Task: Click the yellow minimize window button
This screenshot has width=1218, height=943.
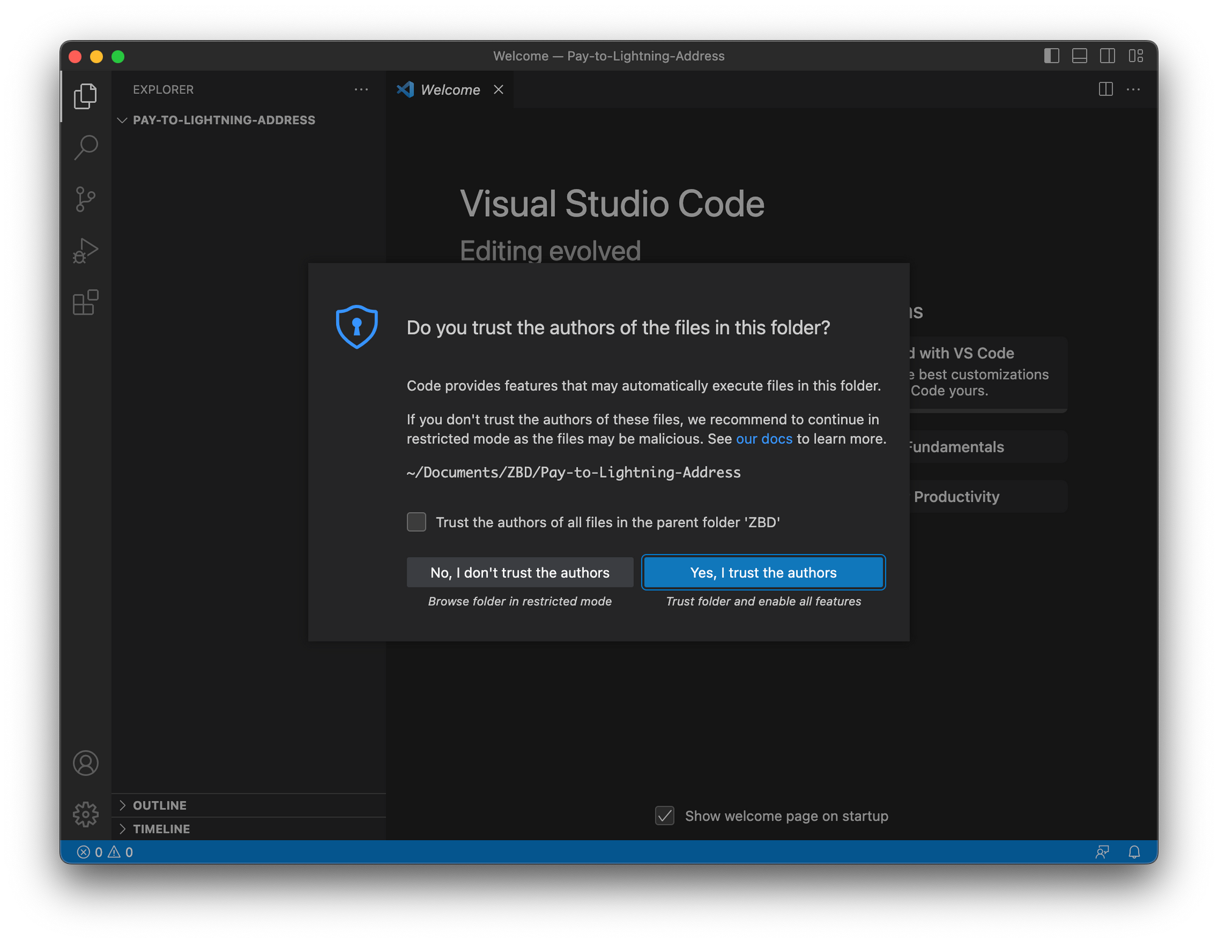Action: [97, 57]
